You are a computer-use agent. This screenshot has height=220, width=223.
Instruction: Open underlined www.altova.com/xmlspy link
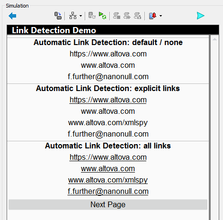[x=108, y=180]
